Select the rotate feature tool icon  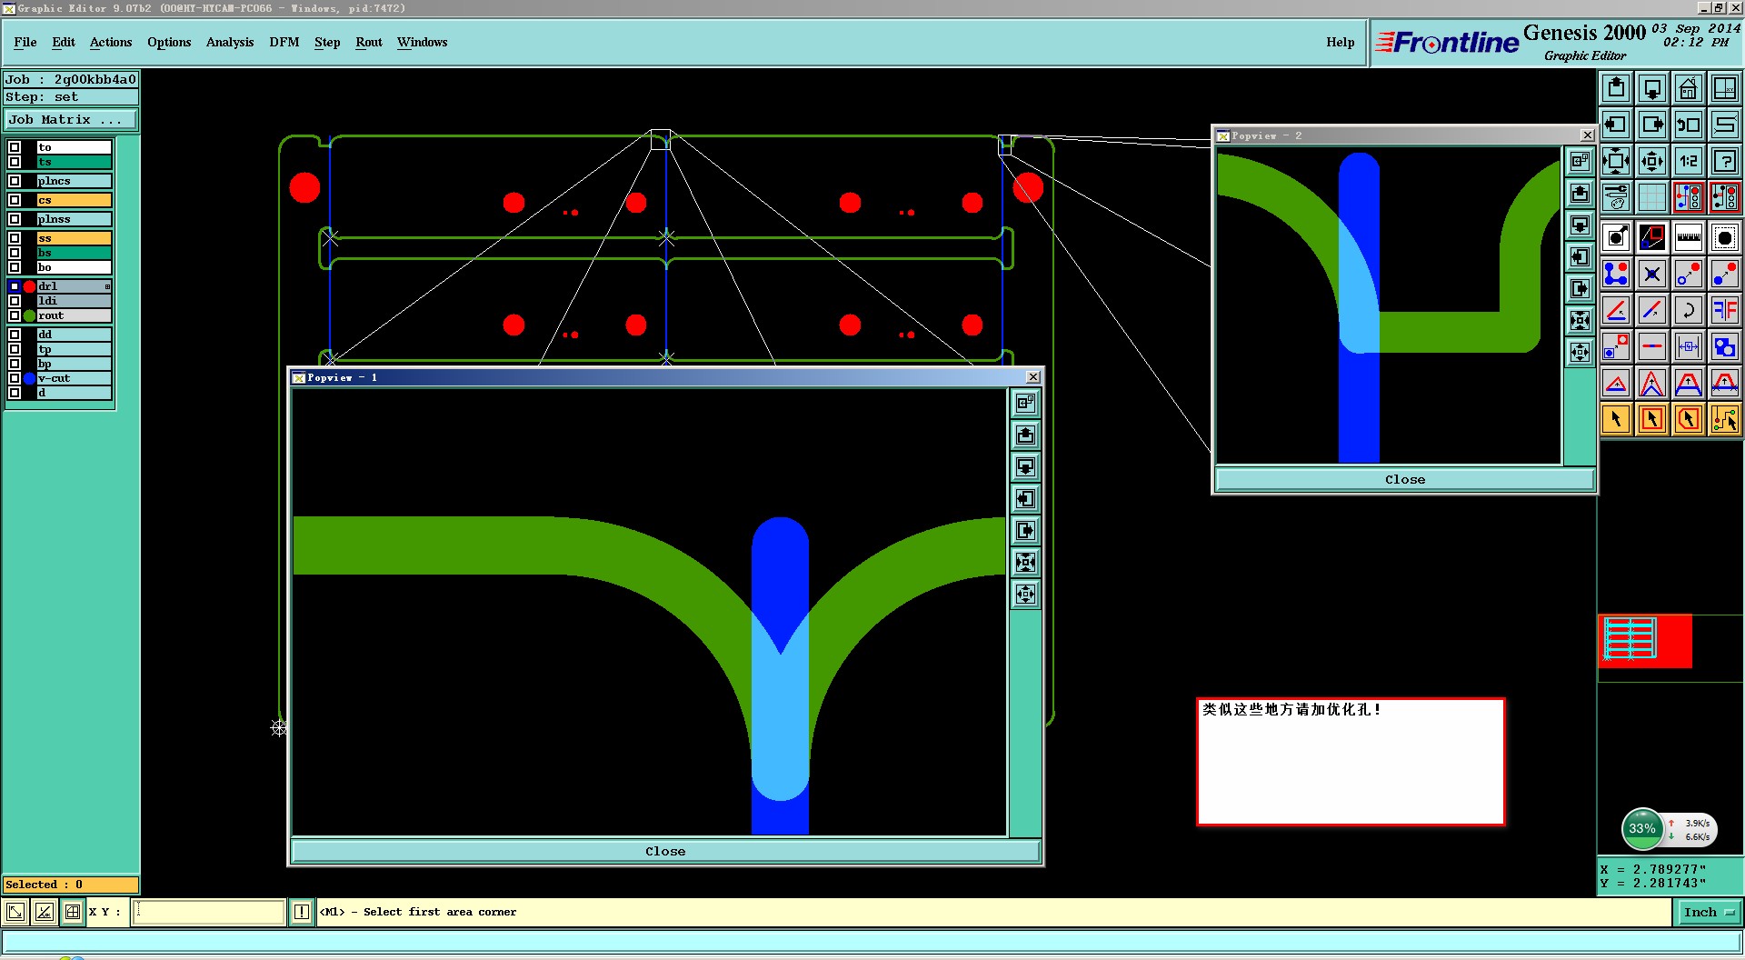coord(1689,310)
